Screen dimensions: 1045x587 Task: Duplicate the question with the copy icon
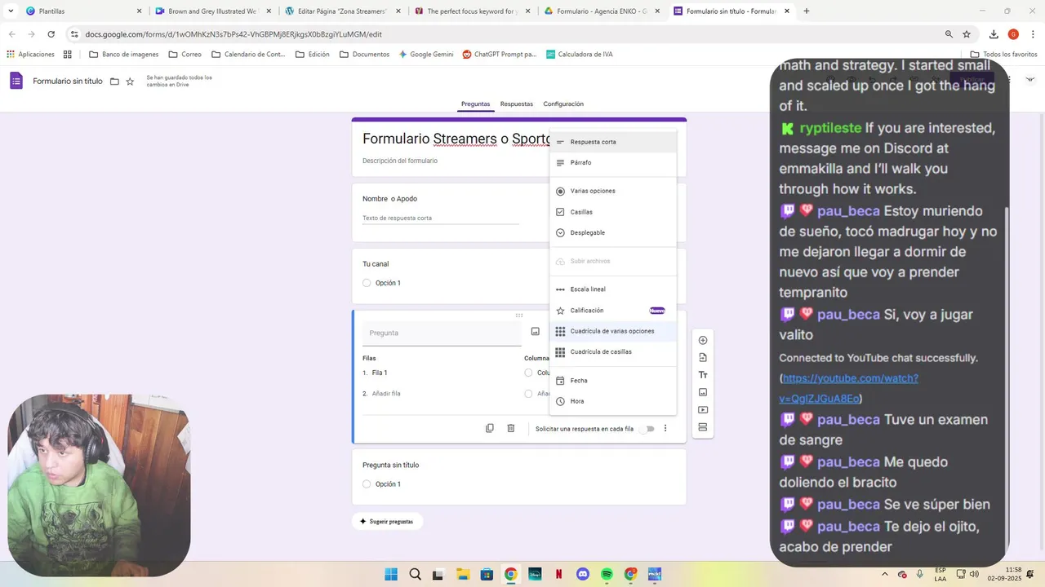(x=490, y=428)
